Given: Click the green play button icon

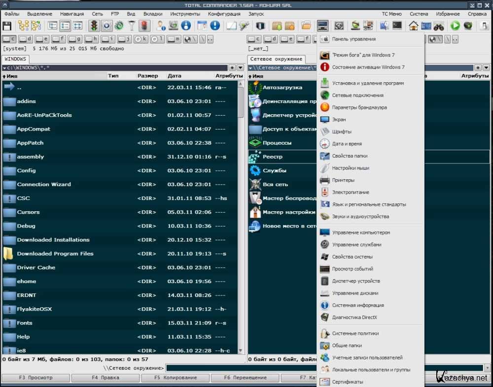Looking at the screenshot, I should pyautogui.click(x=455, y=26).
